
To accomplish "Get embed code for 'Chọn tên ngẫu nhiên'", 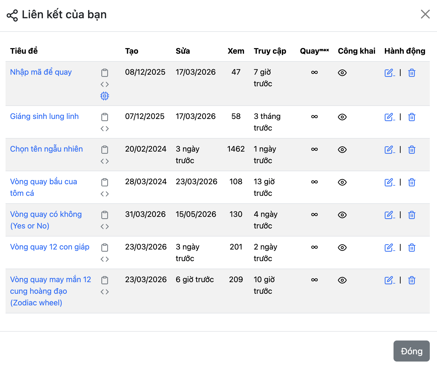I will point(105,161).
